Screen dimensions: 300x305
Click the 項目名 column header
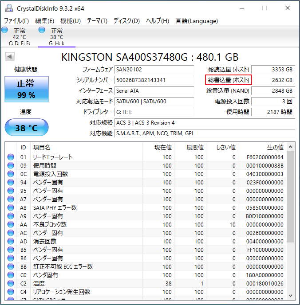point(86,148)
